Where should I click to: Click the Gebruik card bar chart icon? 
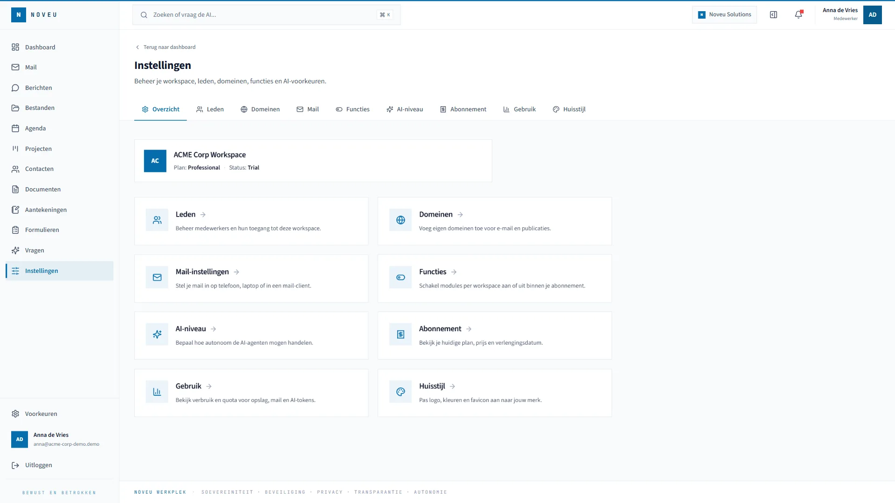click(157, 392)
